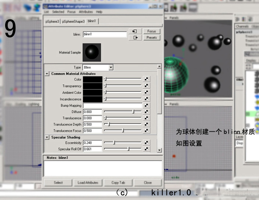Click the Transparency color swatch
This screenshot has width=259, height=200.
click(93, 86)
